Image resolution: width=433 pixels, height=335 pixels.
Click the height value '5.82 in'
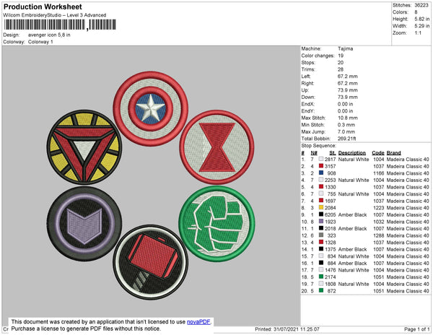(421, 19)
